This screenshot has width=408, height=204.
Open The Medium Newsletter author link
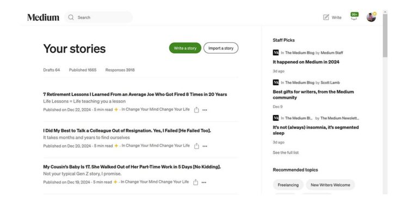point(340,118)
